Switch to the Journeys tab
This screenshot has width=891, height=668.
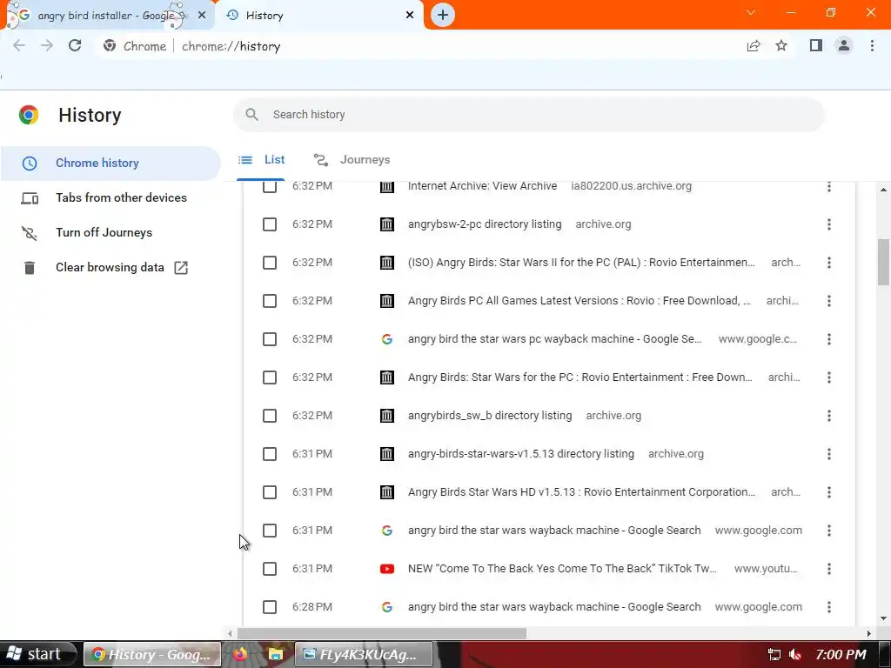coord(352,160)
